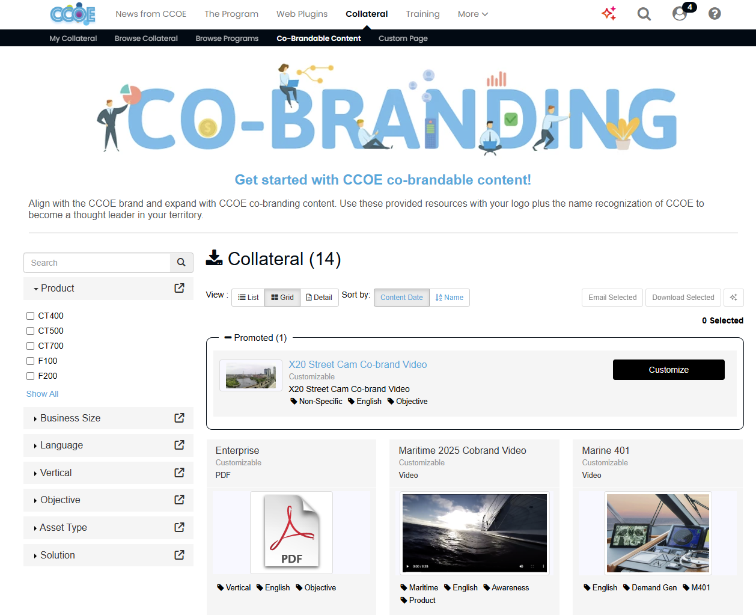756x615 pixels.
Task: Click the CCOE logo
Action: [73, 14]
